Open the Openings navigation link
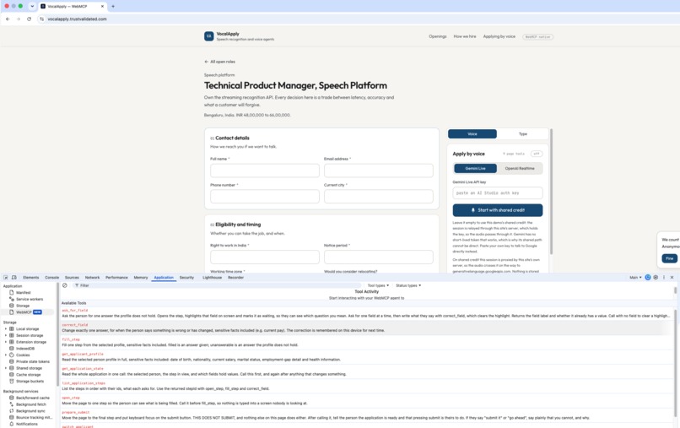 click(x=438, y=36)
